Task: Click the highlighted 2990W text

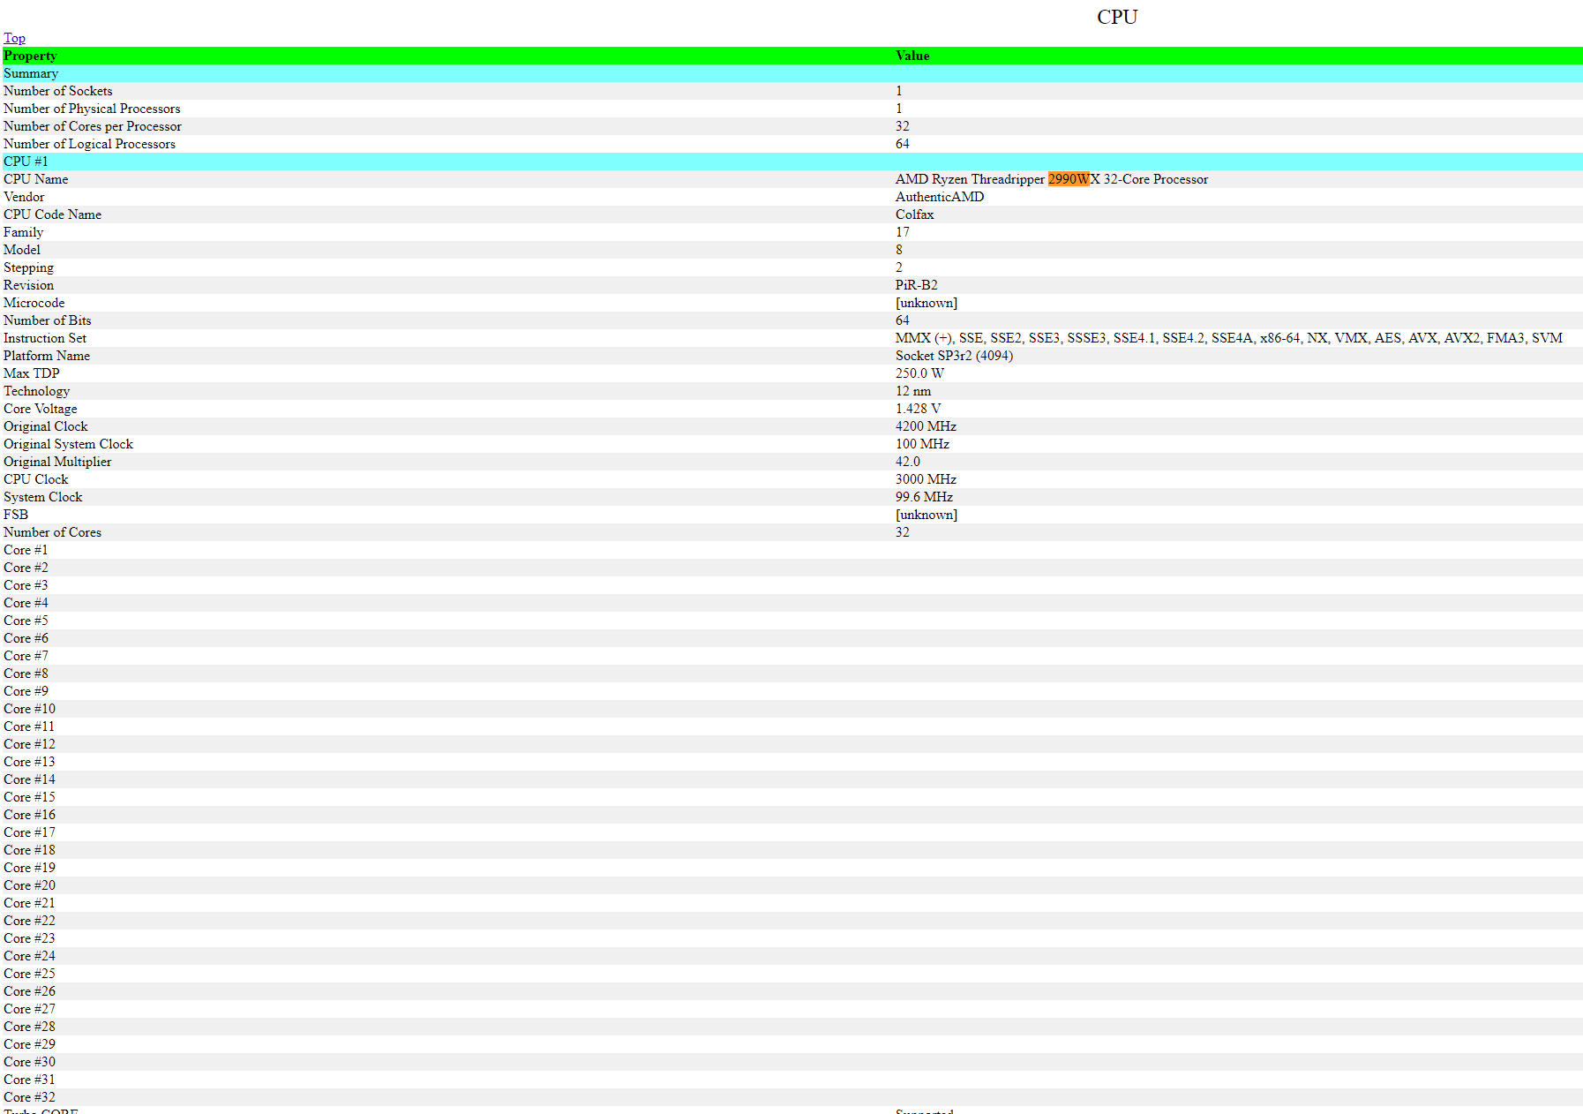Action: tap(1069, 179)
